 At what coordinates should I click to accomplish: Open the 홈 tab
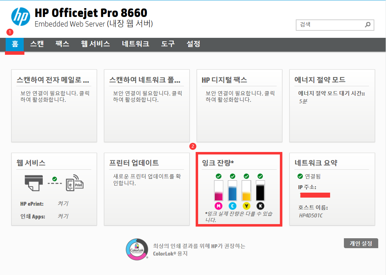click(15, 44)
